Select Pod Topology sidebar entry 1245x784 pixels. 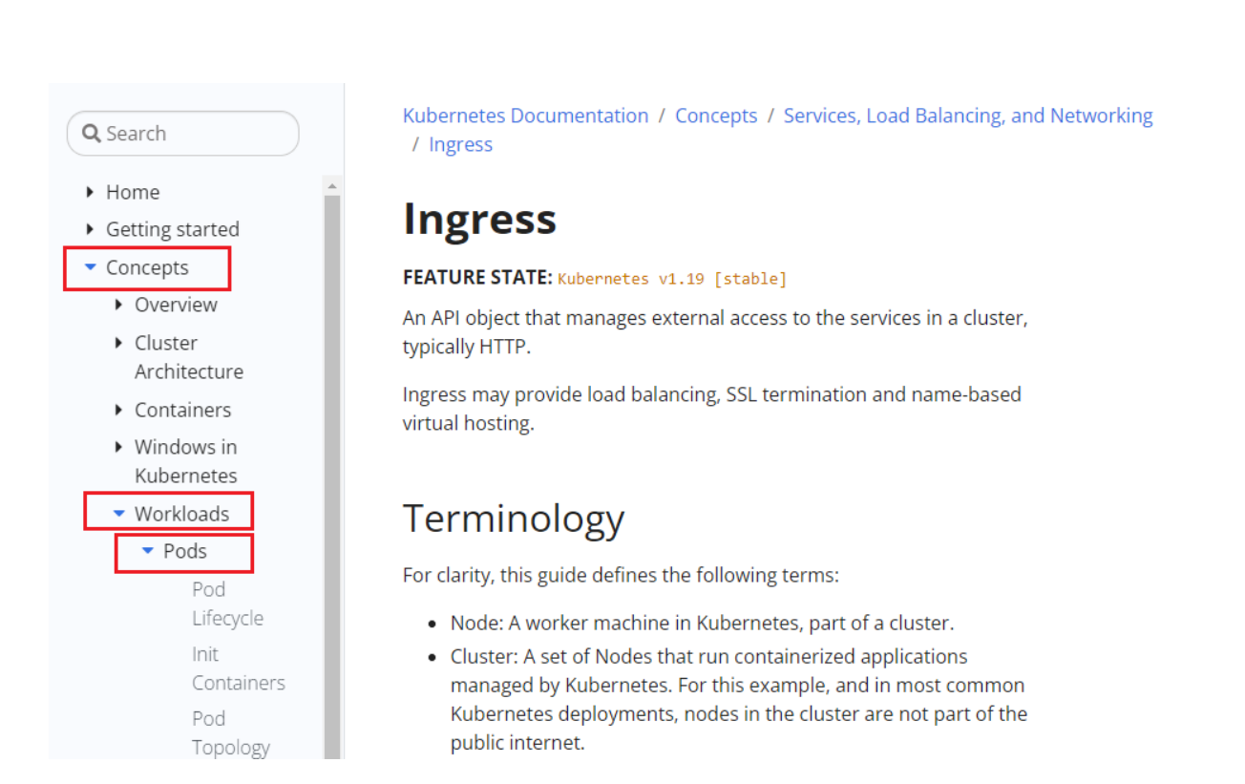[x=231, y=733]
